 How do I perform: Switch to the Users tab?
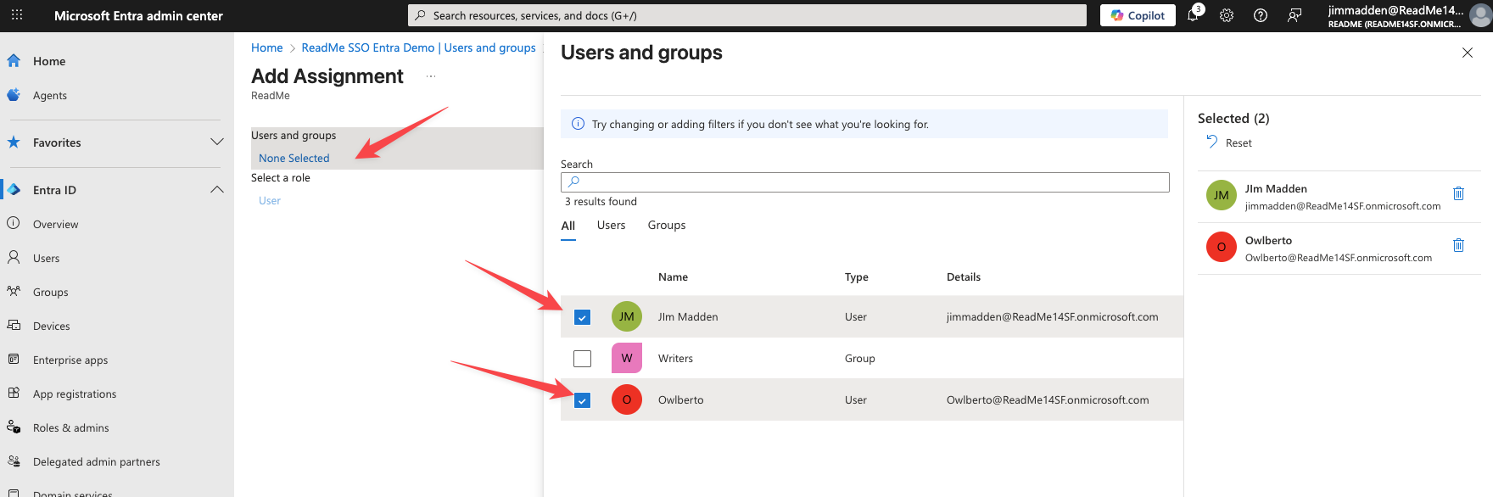click(611, 225)
